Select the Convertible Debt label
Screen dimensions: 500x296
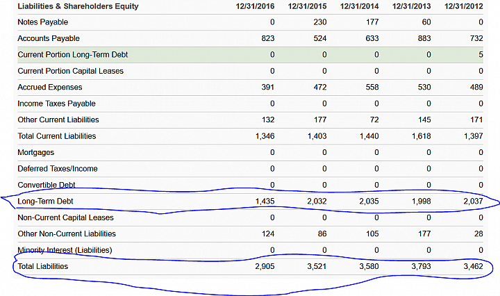coord(47,185)
